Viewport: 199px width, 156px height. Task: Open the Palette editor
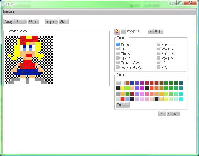pos(122,105)
